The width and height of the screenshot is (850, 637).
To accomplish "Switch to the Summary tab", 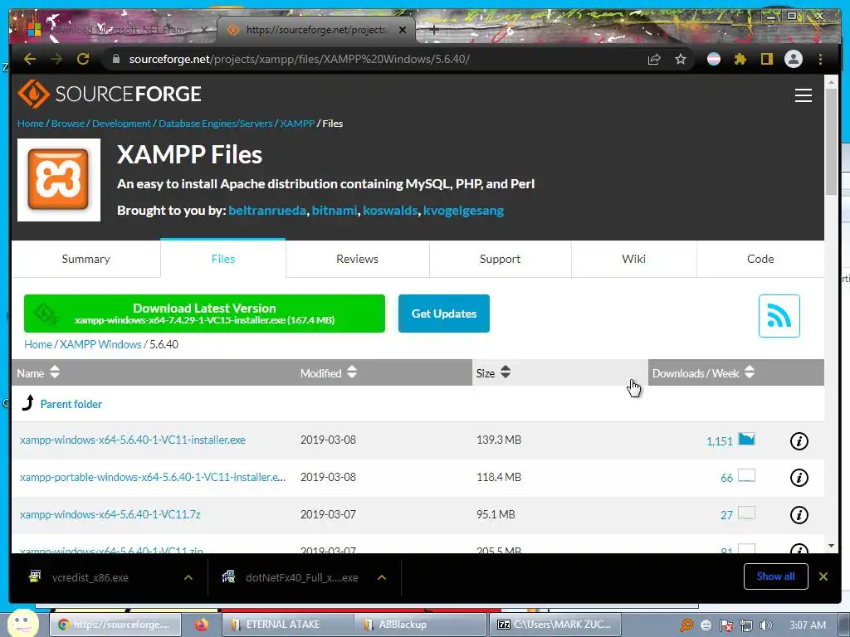I will [x=85, y=259].
